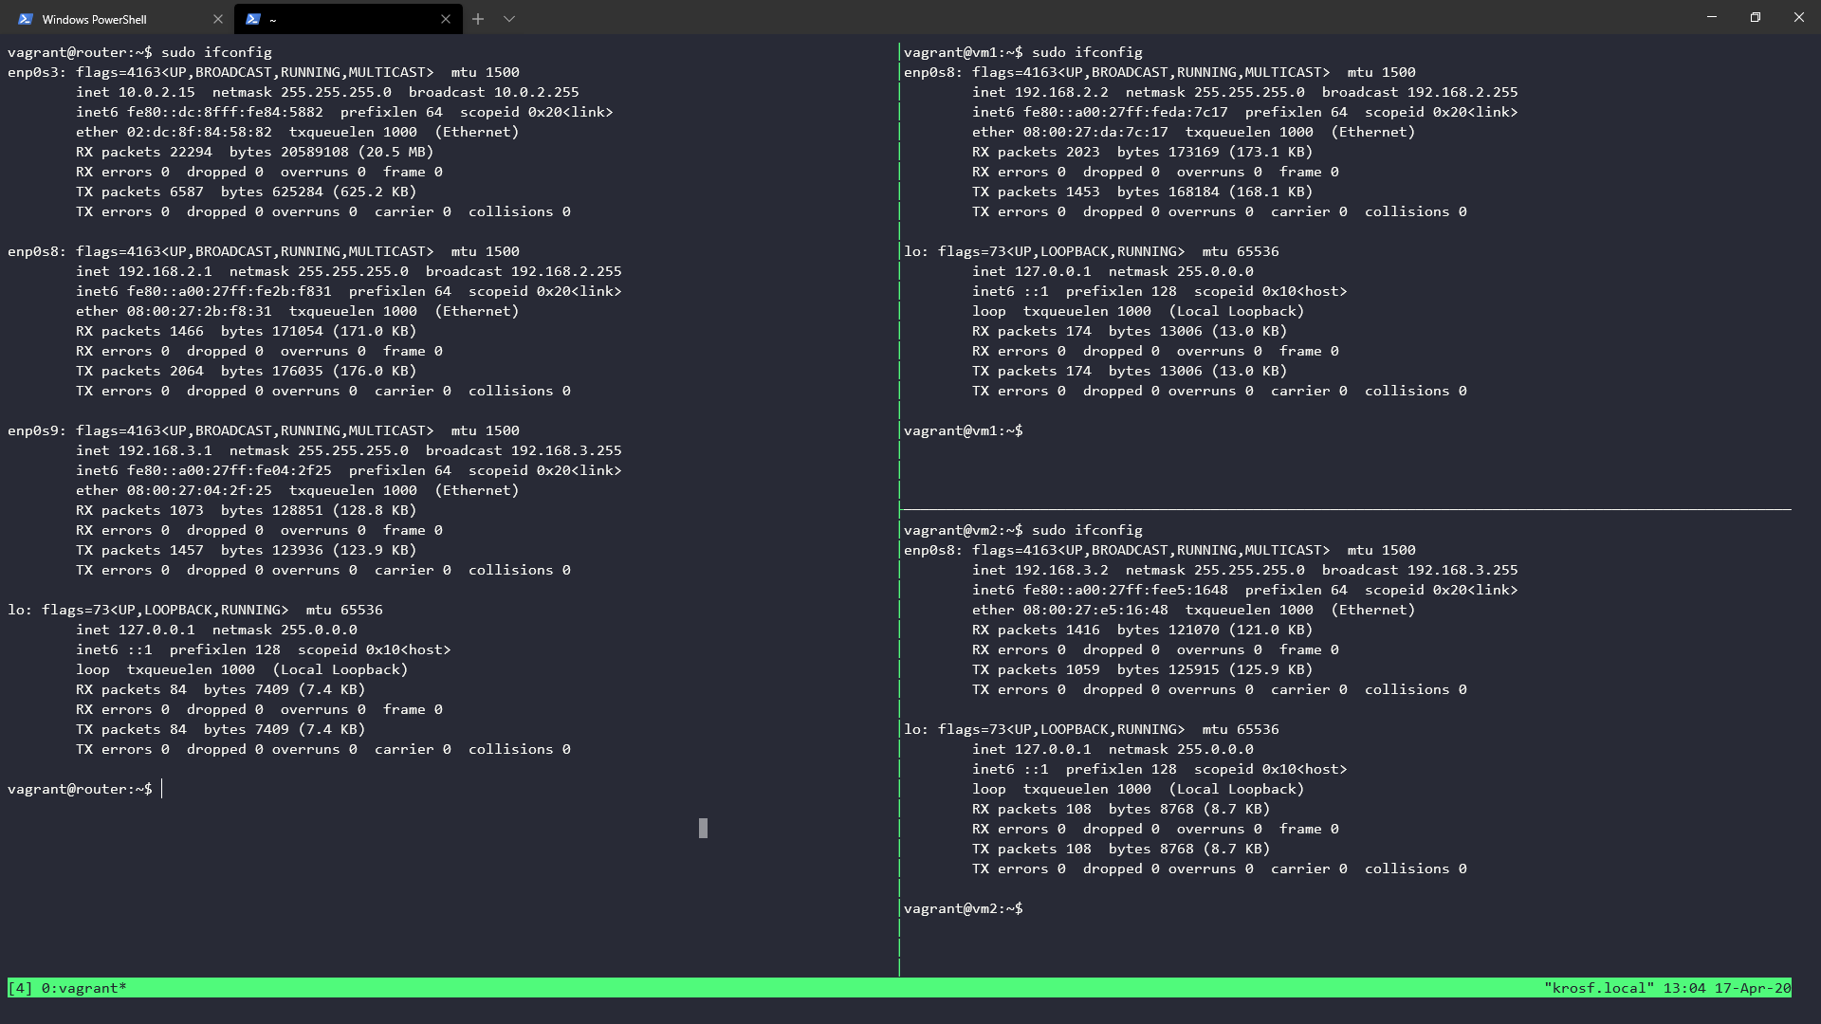Click router MAC address 08:00:27:2b:f8:31

pos(199,311)
